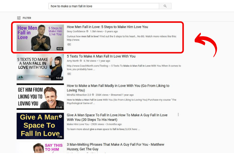Open the Give A Man Space thumbnail
This screenshot has height=155, width=234.
[40, 126]
